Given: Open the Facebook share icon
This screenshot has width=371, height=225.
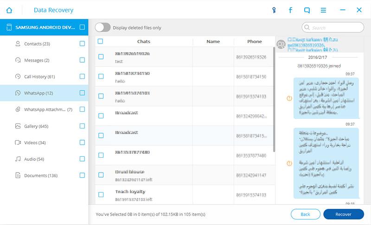Looking at the screenshot, I should [290, 10].
